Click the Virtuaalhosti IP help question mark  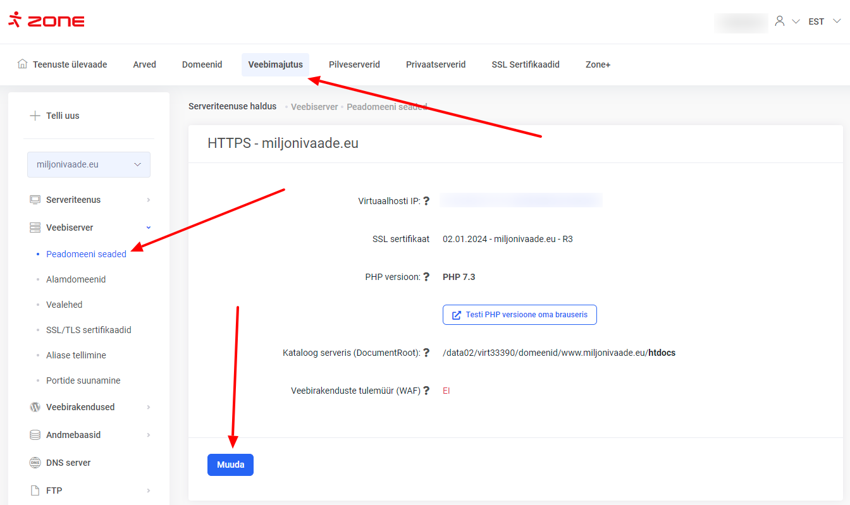point(426,201)
